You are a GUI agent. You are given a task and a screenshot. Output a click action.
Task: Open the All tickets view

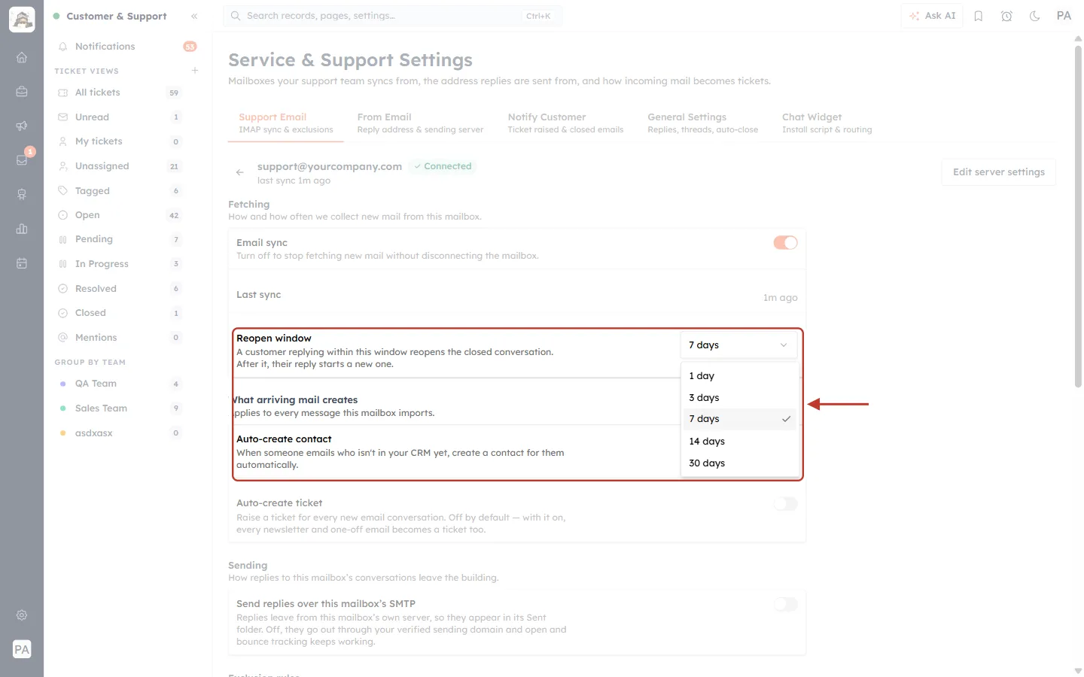[120, 93]
